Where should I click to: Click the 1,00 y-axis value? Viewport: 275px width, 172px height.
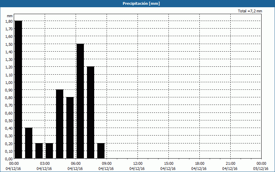click(9, 82)
